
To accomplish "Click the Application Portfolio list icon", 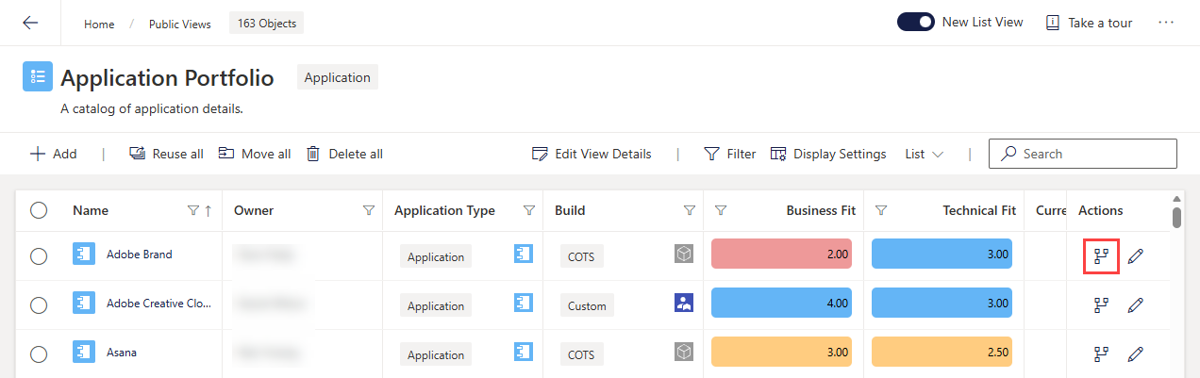I will tap(38, 77).
